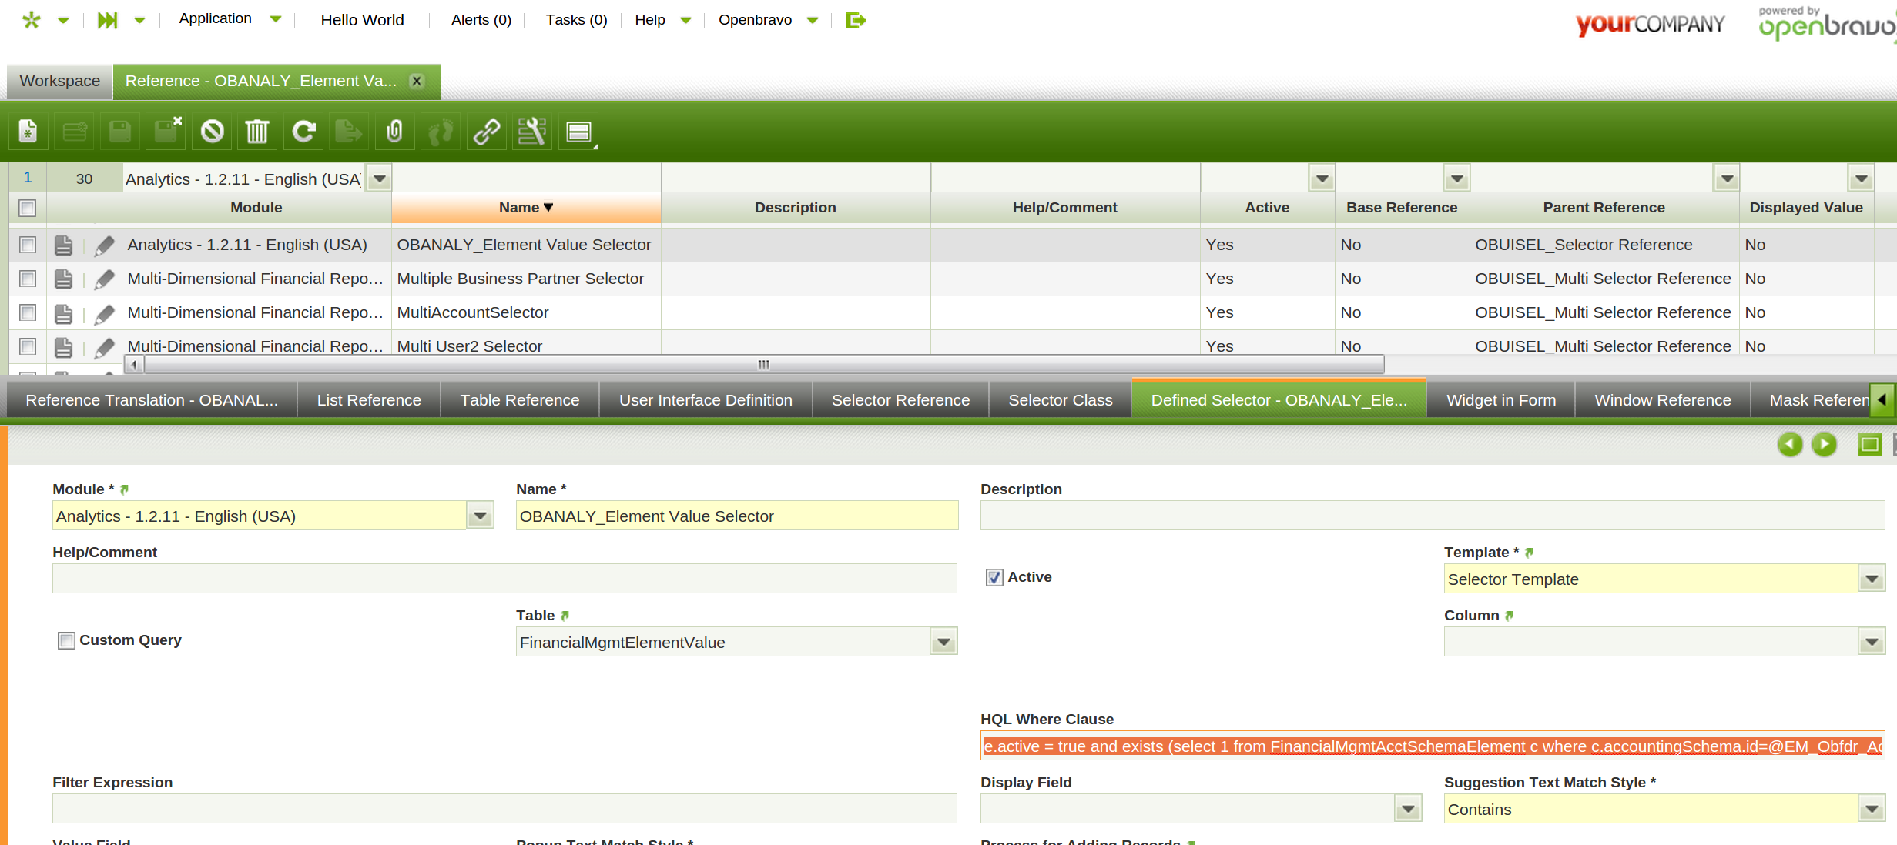Screen dimensions: 1897x845
Task: Click the HQL Where Clause field
Action: click(x=1431, y=746)
